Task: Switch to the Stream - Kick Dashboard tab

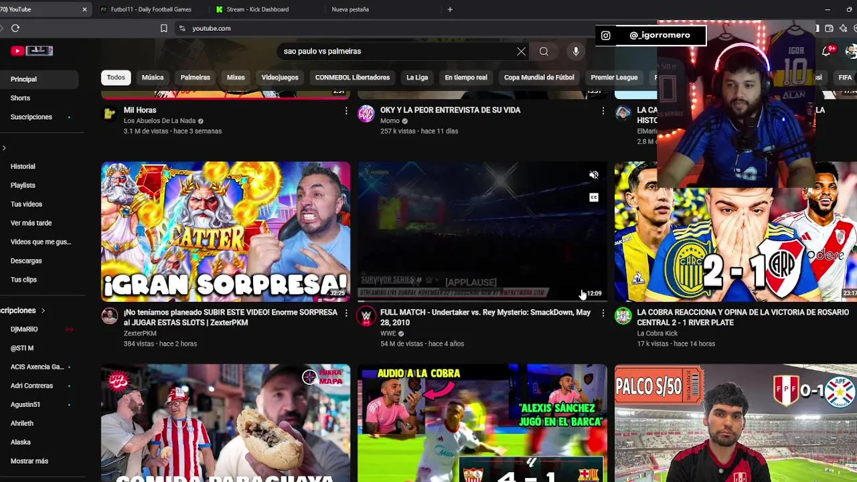Action: coord(258,9)
